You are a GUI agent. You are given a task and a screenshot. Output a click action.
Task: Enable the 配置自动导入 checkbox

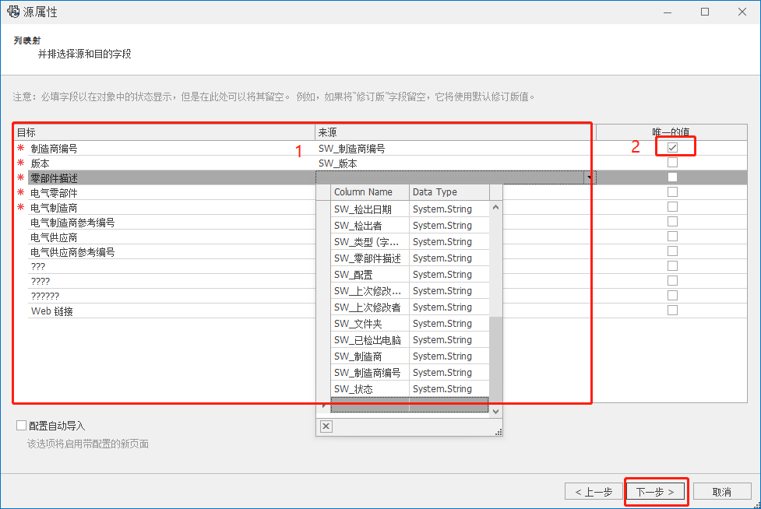21,426
